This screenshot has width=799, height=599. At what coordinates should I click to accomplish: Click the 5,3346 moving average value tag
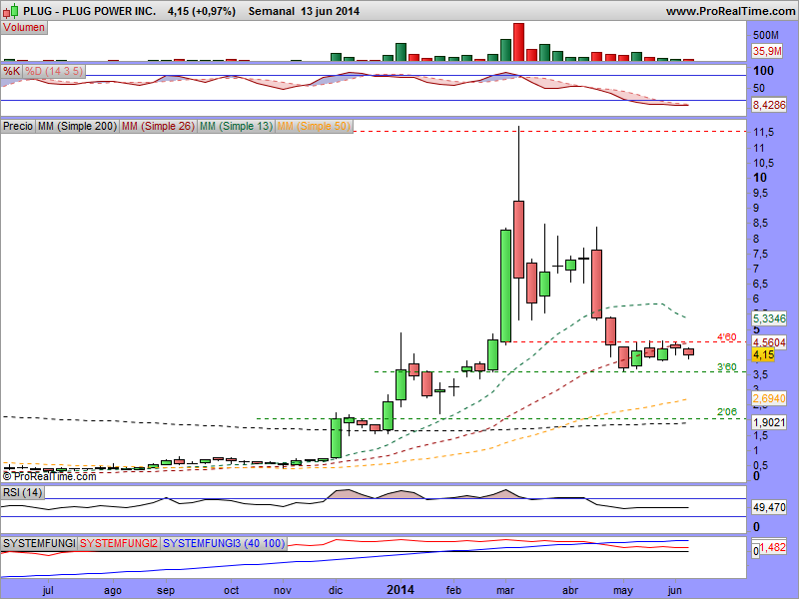[769, 318]
